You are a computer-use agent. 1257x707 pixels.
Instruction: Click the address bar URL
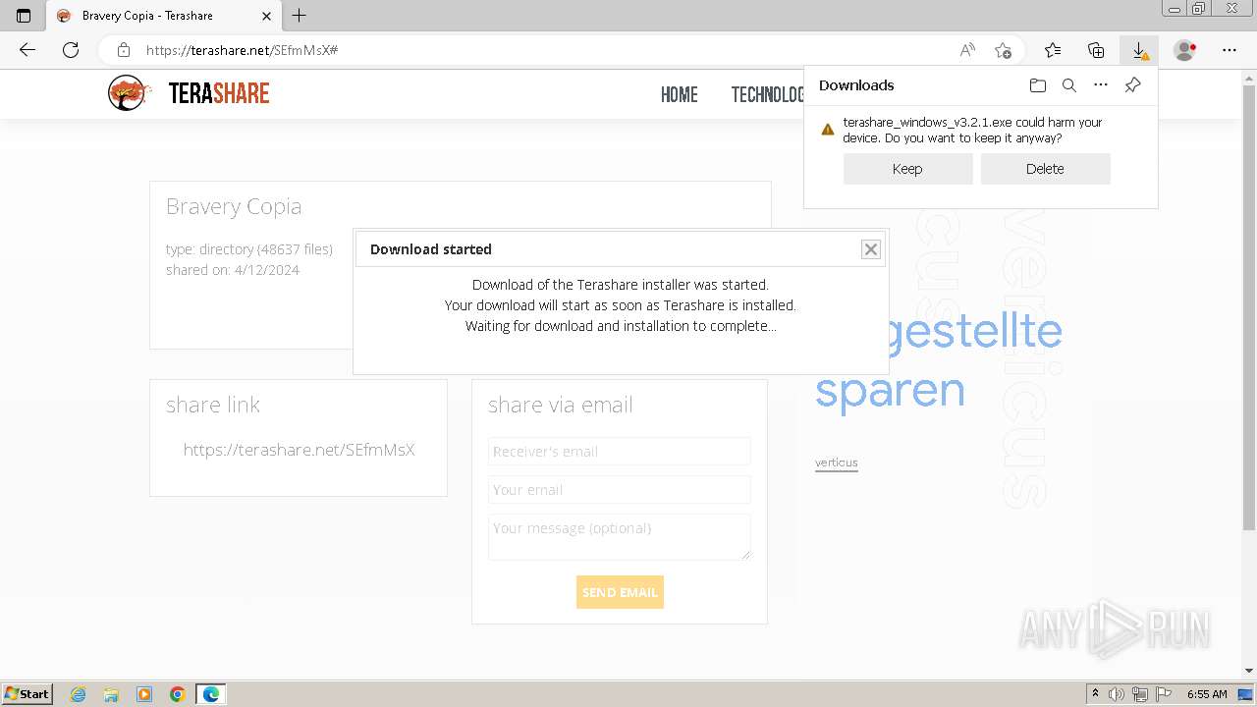[242, 50]
